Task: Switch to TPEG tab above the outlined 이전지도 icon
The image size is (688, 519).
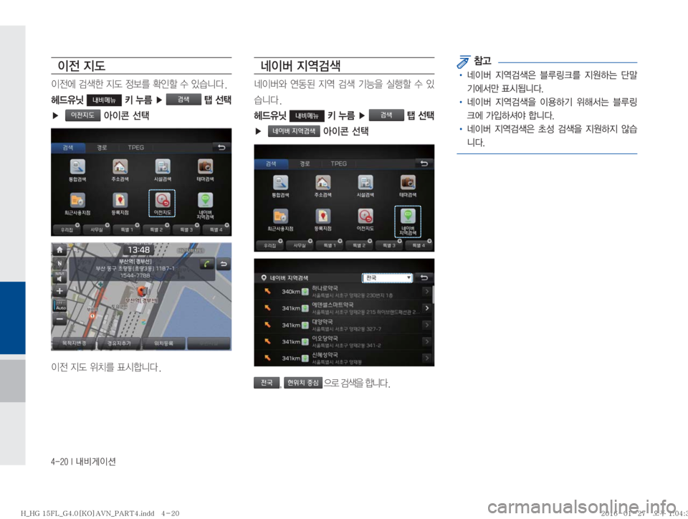Action: [135, 148]
